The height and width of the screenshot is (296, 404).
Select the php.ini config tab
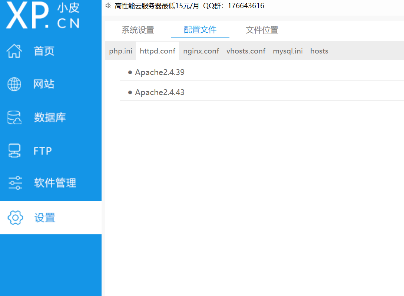click(x=120, y=51)
